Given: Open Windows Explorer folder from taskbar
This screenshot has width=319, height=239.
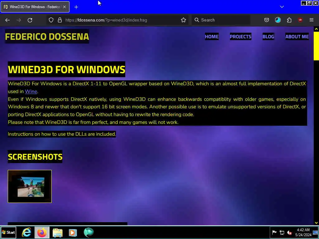Looking at the screenshot, I should point(58,232).
